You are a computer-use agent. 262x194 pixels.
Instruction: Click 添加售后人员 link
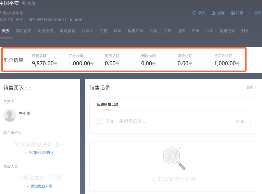(40, 186)
